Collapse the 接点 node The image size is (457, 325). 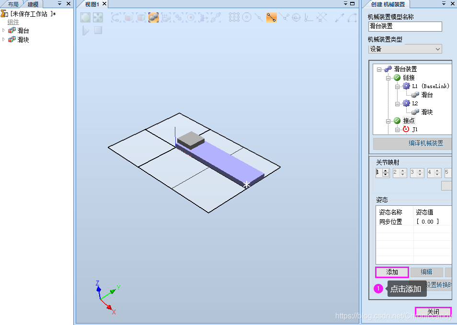tap(388, 121)
